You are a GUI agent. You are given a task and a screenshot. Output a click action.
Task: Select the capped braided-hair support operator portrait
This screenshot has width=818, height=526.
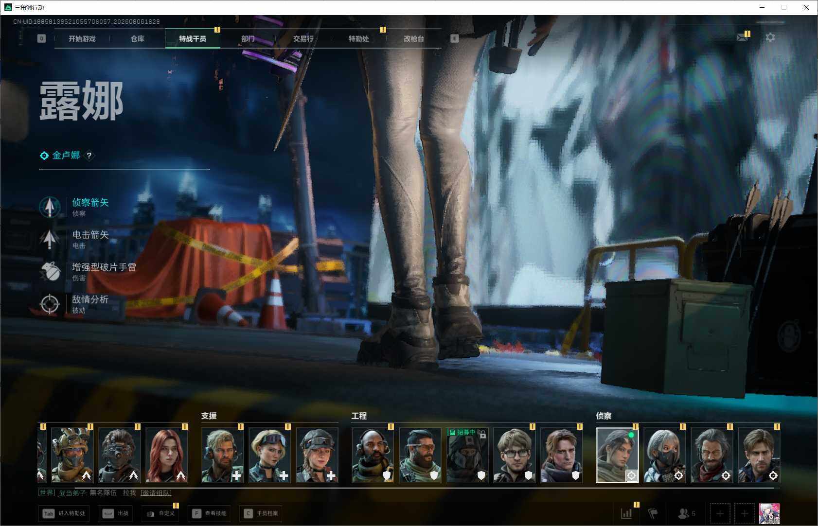click(x=317, y=455)
